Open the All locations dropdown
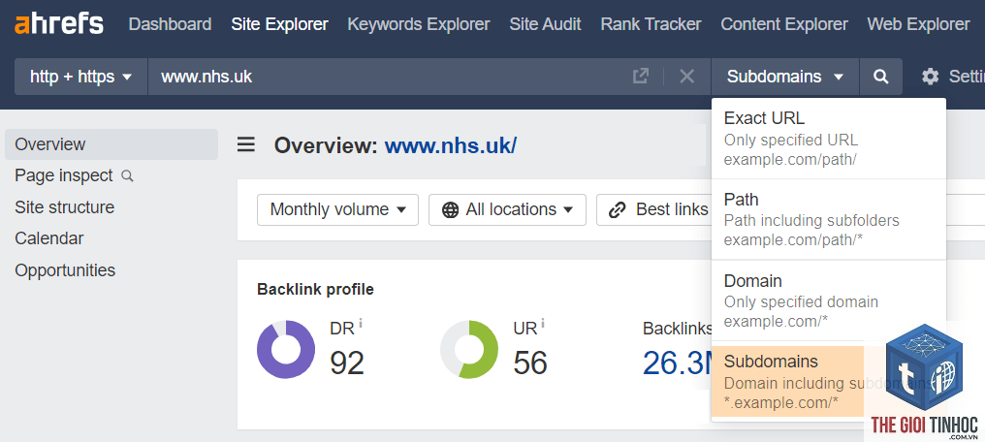The width and height of the screenshot is (985, 442). coord(508,209)
